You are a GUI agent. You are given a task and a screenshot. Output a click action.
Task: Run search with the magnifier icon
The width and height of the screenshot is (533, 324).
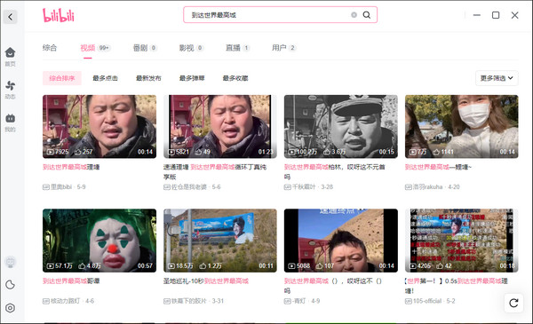coord(366,15)
